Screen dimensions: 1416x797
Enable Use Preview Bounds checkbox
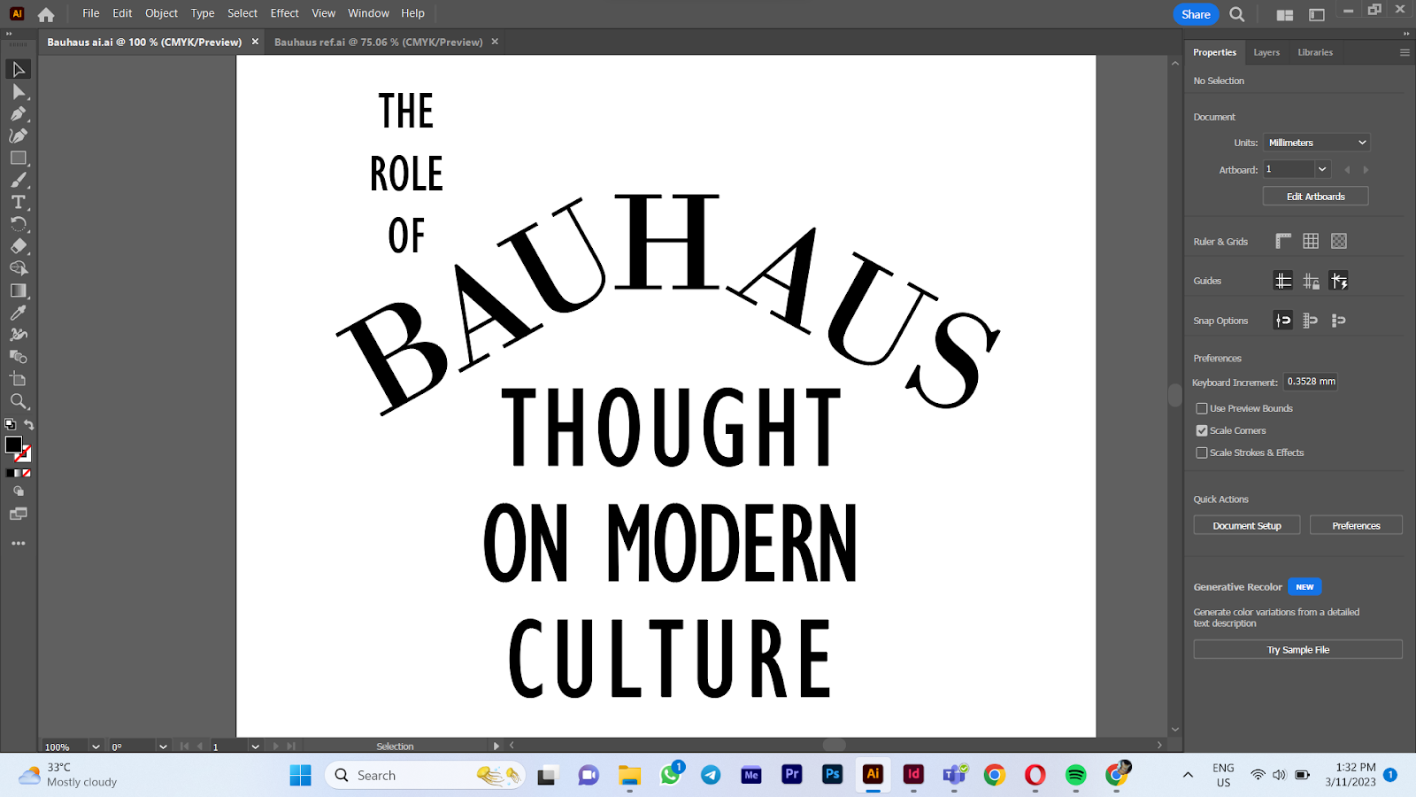click(x=1202, y=408)
